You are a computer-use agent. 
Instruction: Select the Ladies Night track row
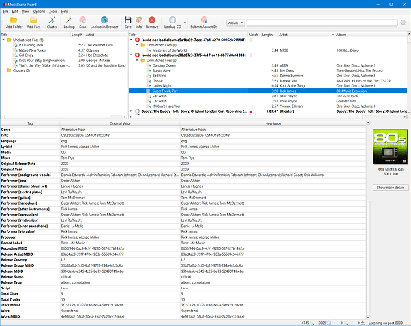coord(267,85)
